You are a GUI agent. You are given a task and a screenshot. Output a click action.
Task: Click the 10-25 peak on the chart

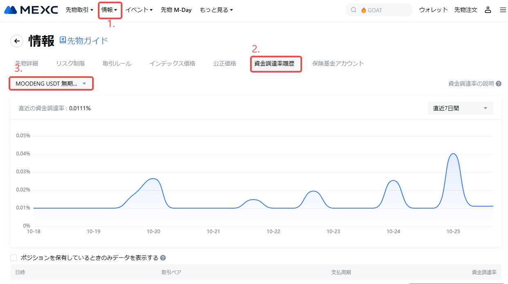pos(453,154)
